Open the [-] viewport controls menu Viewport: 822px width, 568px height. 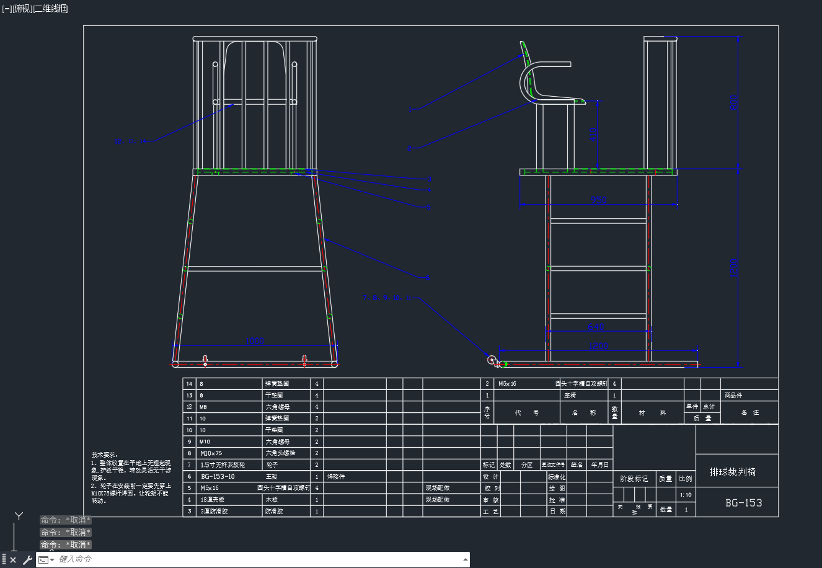pyautogui.click(x=7, y=9)
